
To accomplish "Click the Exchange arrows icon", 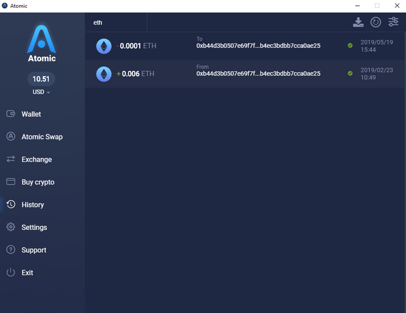I will (x=11, y=159).
